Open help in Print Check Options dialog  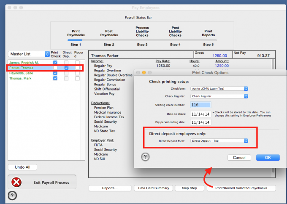145,157
